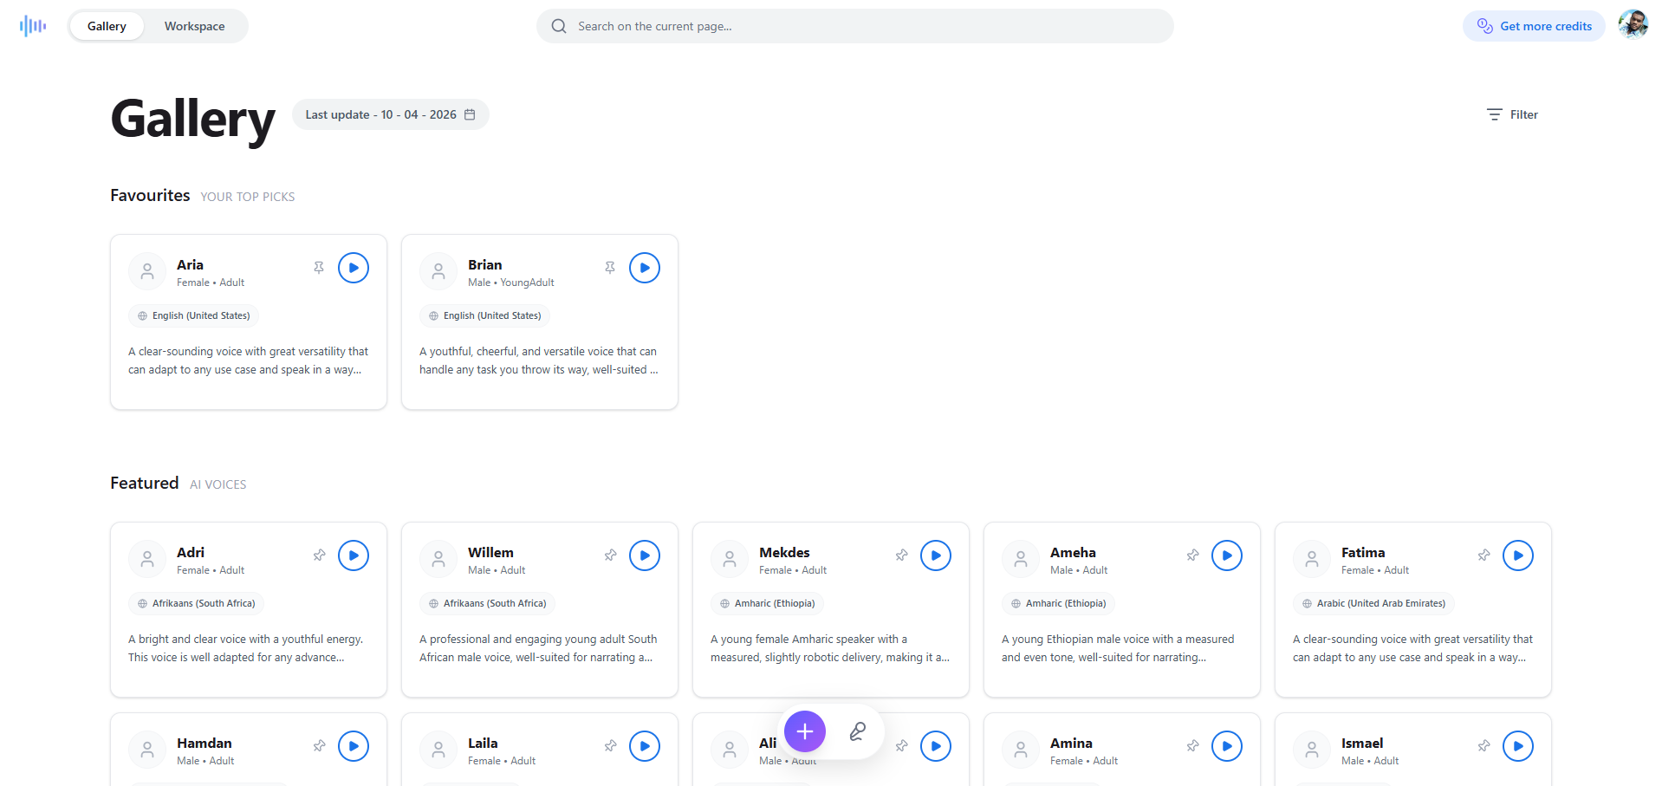The height and width of the screenshot is (786, 1662).
Task: Click Fatima's avatar icon
Action: [x=1312, y=560]
